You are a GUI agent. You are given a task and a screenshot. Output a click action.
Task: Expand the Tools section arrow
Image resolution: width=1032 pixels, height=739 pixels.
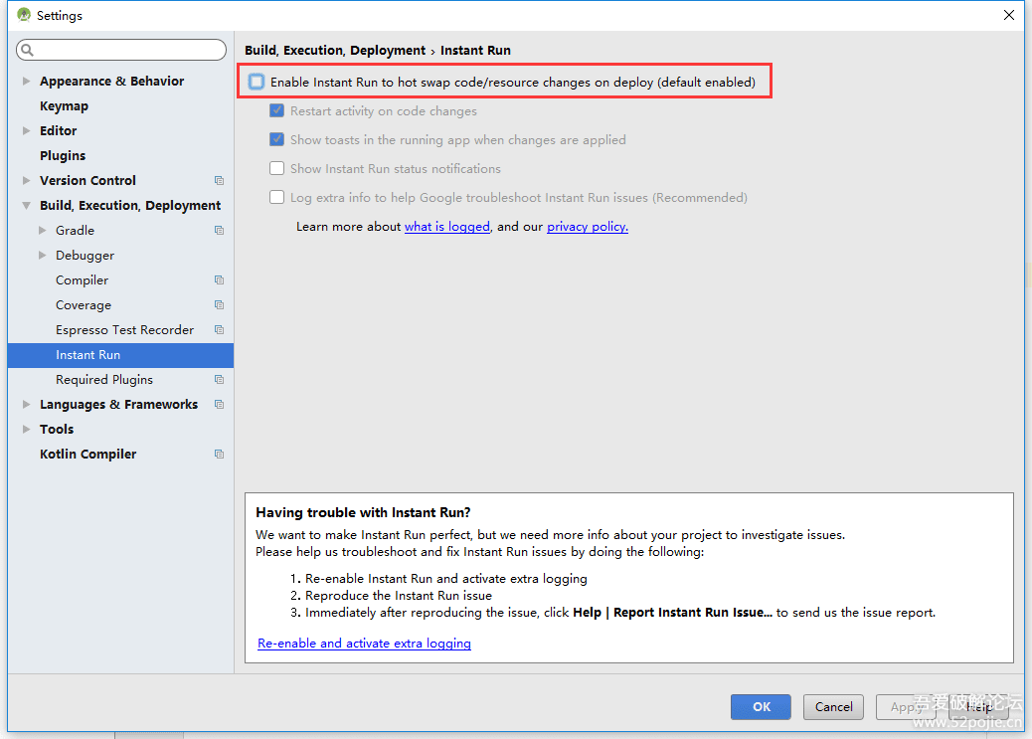[x=26, y=429]
